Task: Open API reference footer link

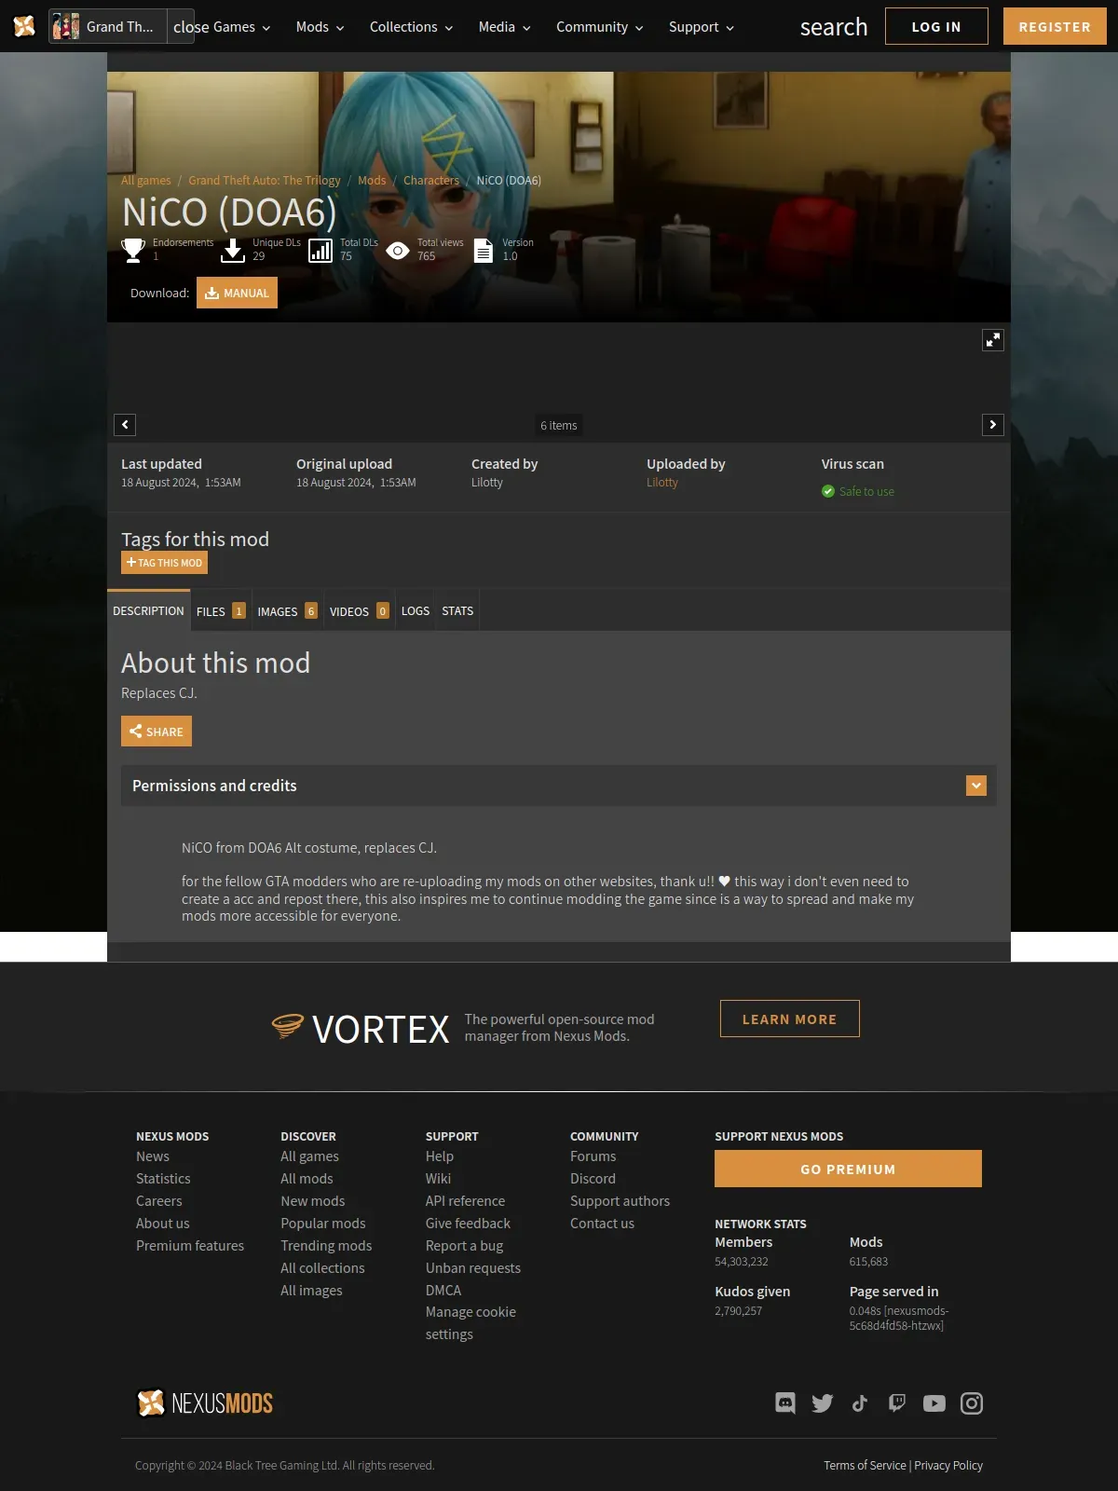Action: coord(465,1201)
